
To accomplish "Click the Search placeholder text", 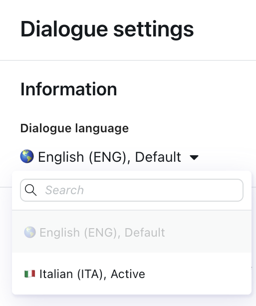I will click(x=64, y=190).
